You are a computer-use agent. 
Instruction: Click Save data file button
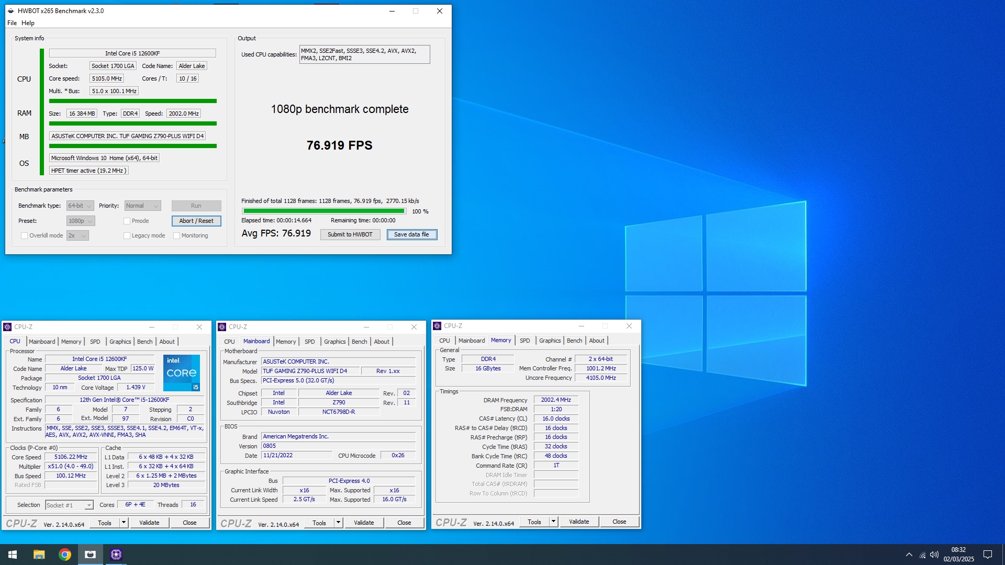tap(412, 235)
